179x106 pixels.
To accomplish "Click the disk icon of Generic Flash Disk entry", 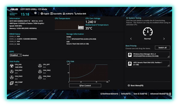I will click(130, 64).
